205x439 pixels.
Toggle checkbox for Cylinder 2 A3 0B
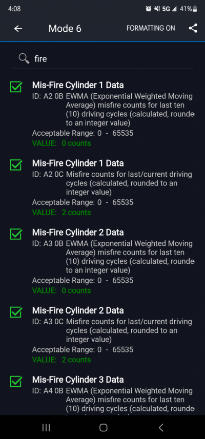(16, 234)
